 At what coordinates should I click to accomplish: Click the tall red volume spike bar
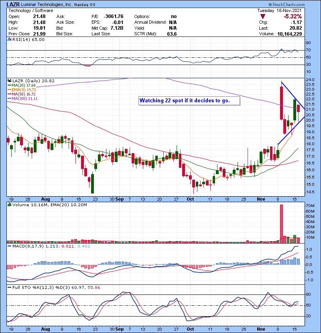(282, 224)
